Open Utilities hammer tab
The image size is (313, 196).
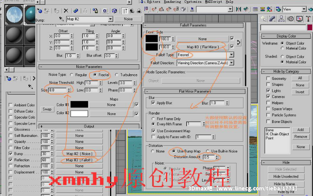coord(308,19)
